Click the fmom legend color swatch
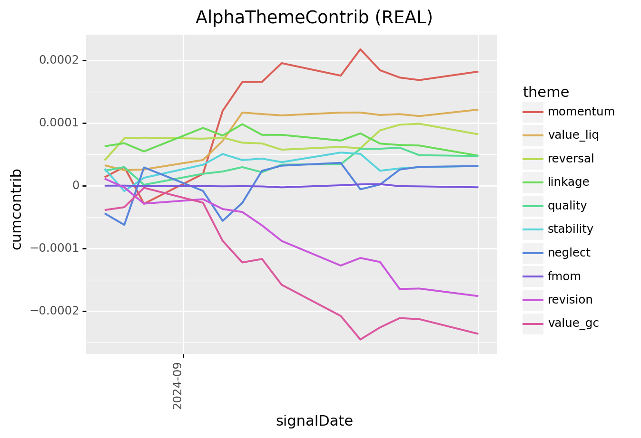The image size is (641, 438). click(x=533, y=276)
